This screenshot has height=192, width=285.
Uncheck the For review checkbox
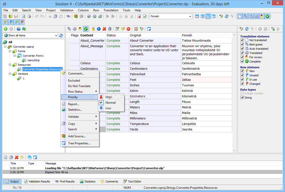242,57
